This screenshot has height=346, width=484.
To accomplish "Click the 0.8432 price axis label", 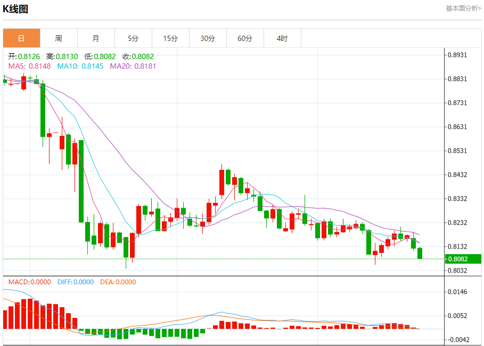I will click(457, 175).
